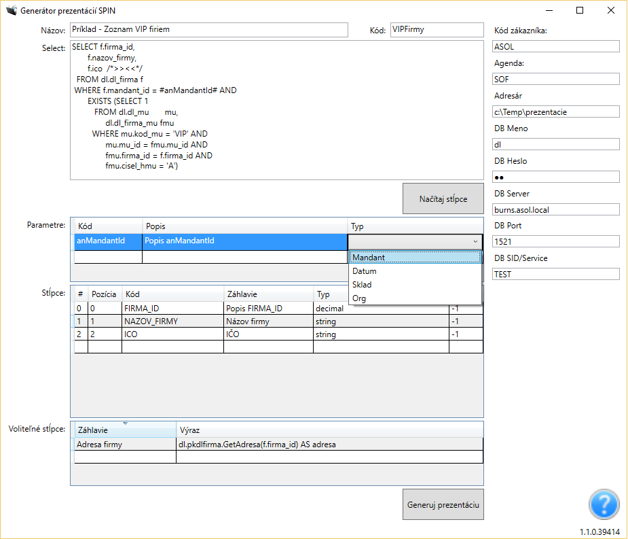This screenshot has height=539, width=628.
Task: Click the Popis FIRMA_ID header cell
Action: click(268, 309)
